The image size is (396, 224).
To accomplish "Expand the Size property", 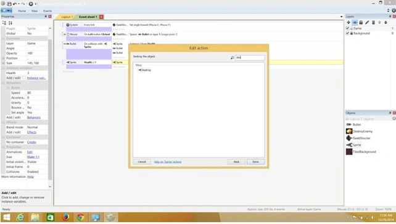I will point(3,63).
